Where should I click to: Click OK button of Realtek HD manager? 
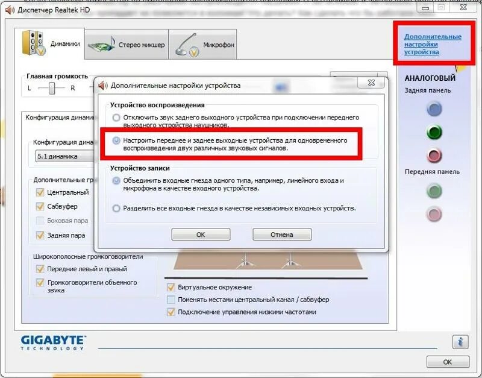pos(448,362)
